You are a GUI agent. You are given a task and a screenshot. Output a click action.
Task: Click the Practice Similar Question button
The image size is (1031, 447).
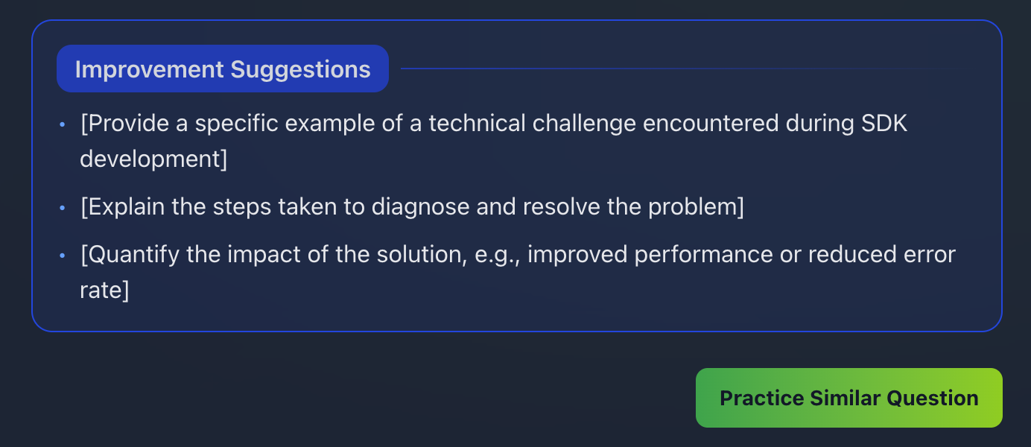(x=848, y=398)
